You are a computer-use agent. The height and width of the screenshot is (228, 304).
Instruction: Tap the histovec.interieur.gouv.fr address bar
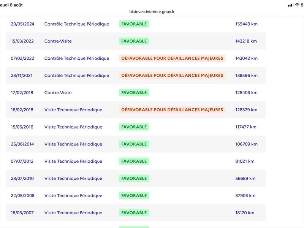tap(152, 12)
